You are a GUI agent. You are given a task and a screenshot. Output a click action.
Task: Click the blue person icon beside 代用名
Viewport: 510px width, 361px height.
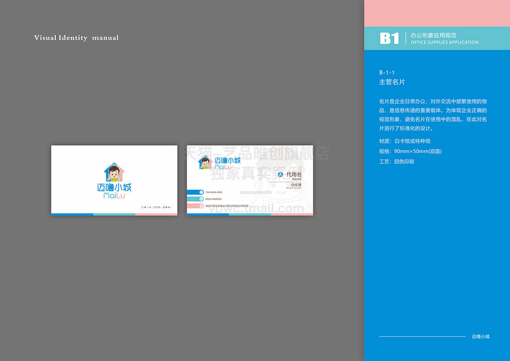click(x=280, y=174)
